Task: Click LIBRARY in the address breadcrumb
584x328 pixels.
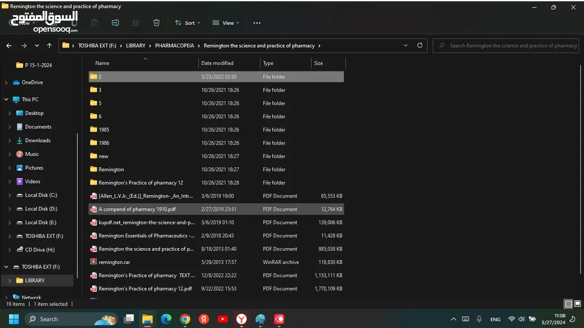Action: coord(136,46)
